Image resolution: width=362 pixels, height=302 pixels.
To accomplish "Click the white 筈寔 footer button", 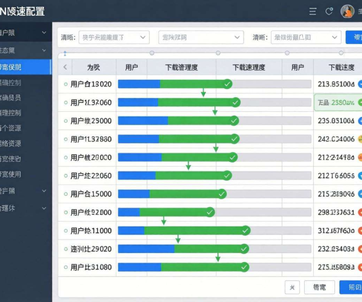I will tap(320, 288).
